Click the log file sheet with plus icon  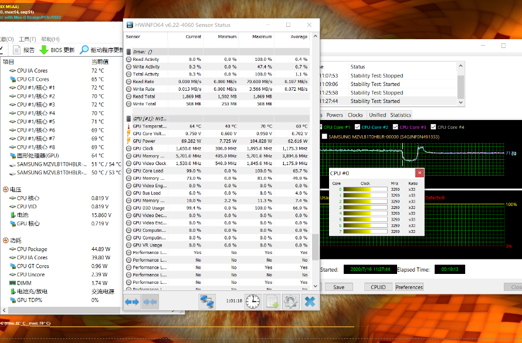click(272, 302)
